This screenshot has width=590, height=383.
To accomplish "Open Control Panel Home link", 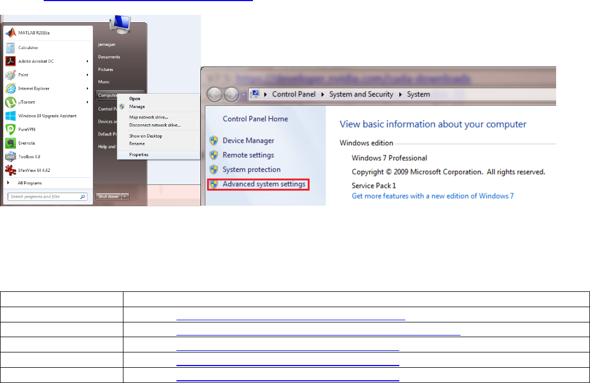I will coord(255,119).
